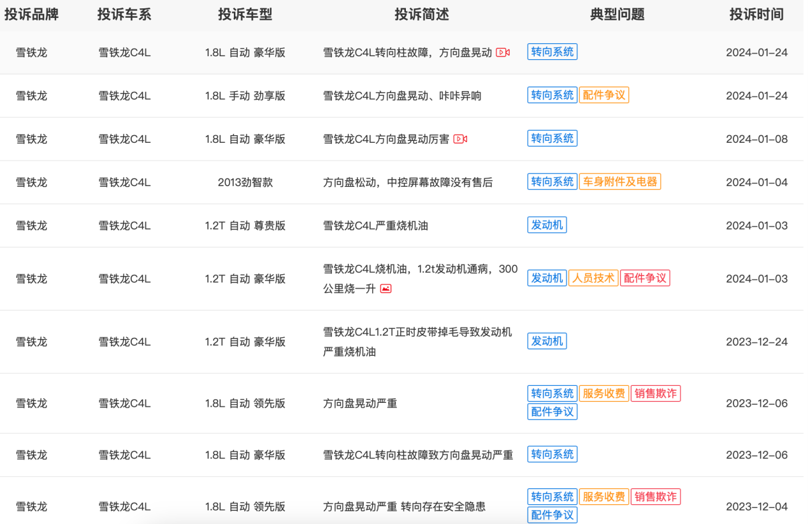Open complaint about 1.2t发动机通病 burning oil
The height and width of the screenshot is (524, 808).
tap(421, 279)
